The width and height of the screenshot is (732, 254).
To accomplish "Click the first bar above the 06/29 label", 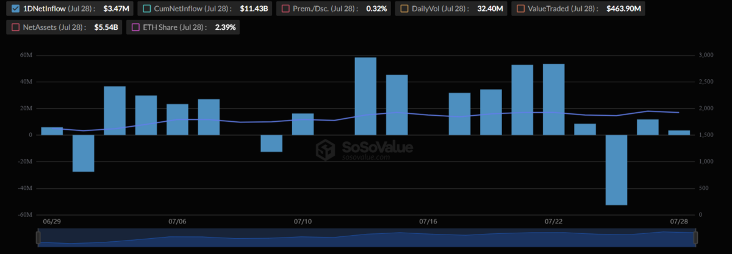I will [x=52, y=131].
